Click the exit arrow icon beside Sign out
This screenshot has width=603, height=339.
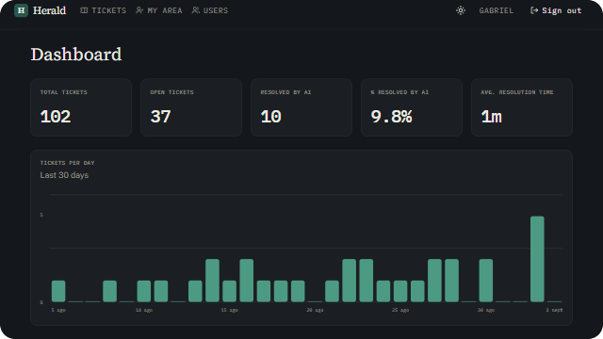coord(534,10)
